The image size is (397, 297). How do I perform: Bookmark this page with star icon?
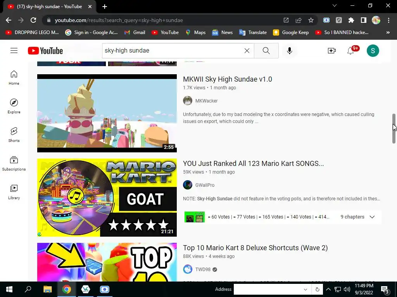311,20
